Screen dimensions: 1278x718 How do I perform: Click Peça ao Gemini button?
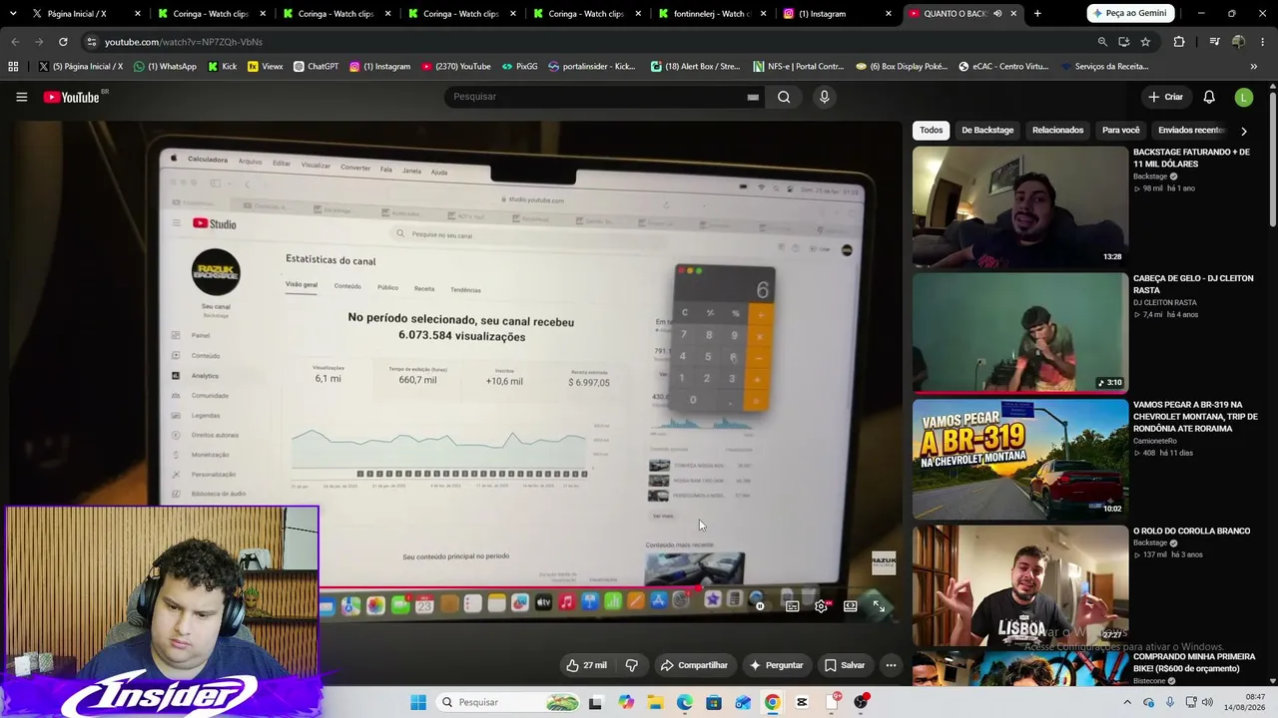pos(1129,14)
